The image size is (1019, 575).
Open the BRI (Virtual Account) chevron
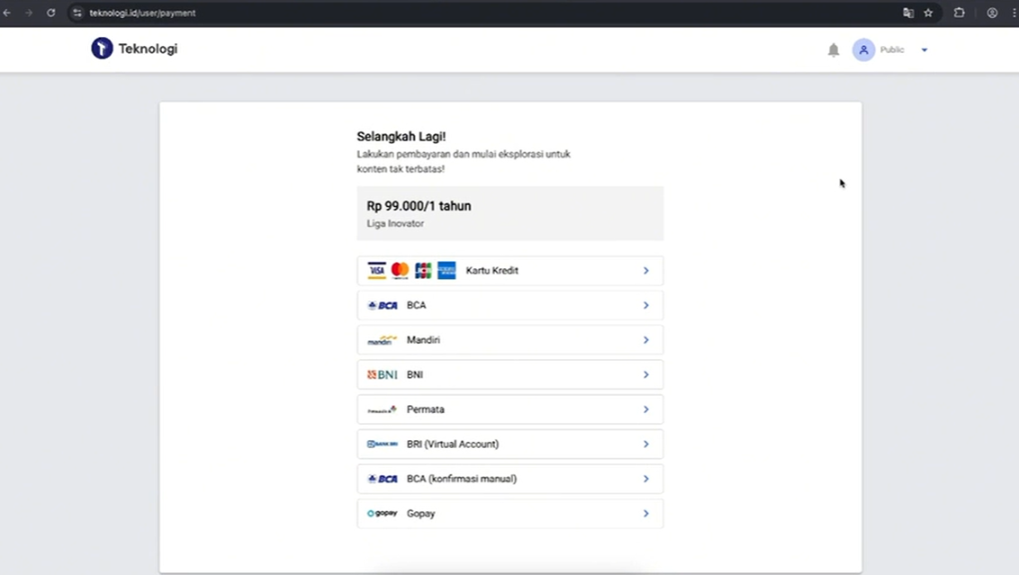645,444
